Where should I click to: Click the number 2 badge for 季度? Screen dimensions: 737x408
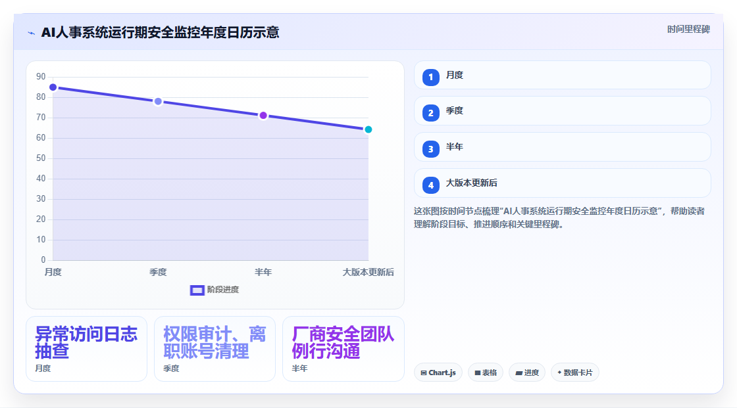(x=430, y=113)
